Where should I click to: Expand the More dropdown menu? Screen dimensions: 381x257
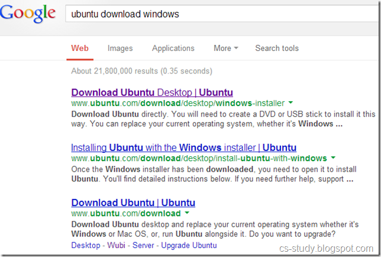click(x=226, y=48)
